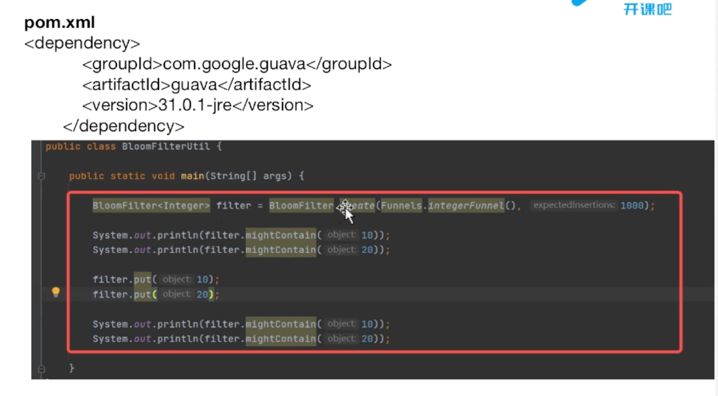The width and height of the screenshot is (718, 396).
Task: Click the filter.put(object: 10) line
Action: 156,279
